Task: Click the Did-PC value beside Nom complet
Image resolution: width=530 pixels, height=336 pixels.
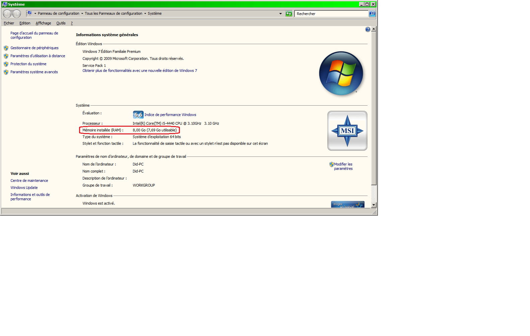Action: 138,171
